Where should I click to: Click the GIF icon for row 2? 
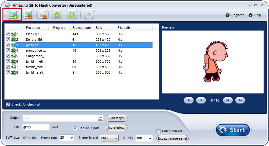pyautogui.click(x=13, y=40)
